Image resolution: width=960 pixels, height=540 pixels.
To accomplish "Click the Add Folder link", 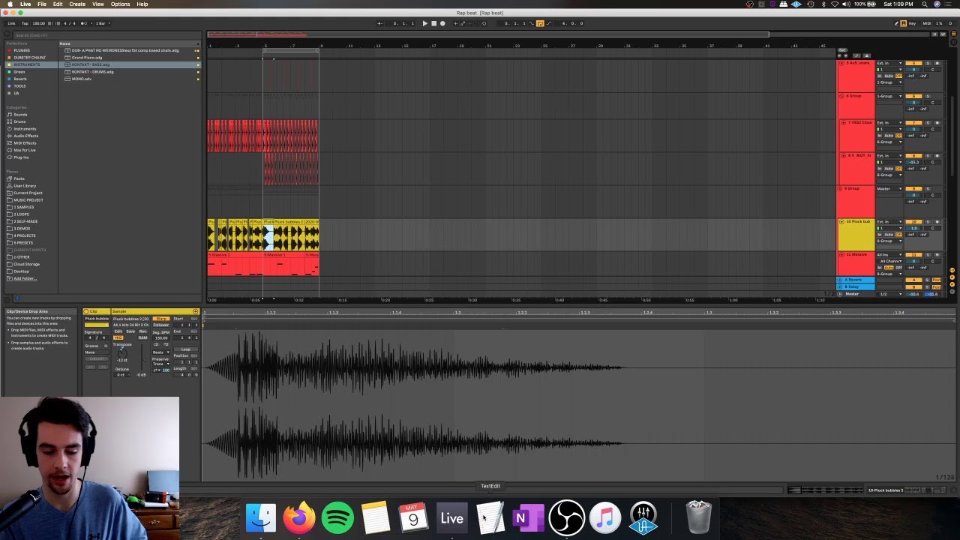I will (x=24, y=278).
